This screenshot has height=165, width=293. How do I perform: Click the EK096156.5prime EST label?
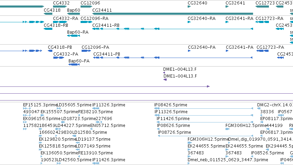pyautogui.click(x=42, y=119)
